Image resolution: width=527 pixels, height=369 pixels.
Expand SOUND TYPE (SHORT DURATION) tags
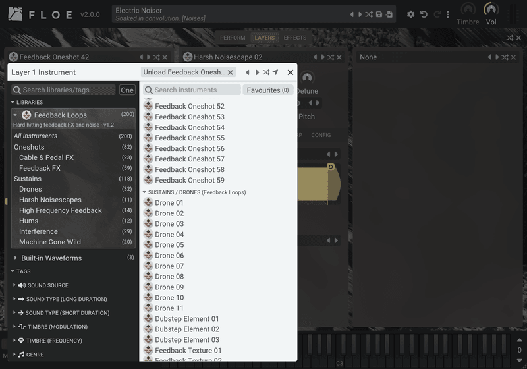pos(61,313)
